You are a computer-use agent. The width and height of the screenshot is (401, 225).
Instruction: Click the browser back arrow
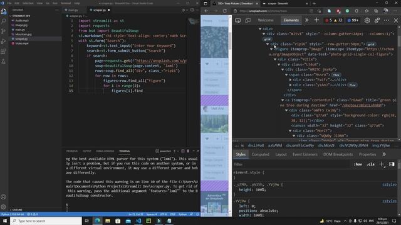click(206, 11)
